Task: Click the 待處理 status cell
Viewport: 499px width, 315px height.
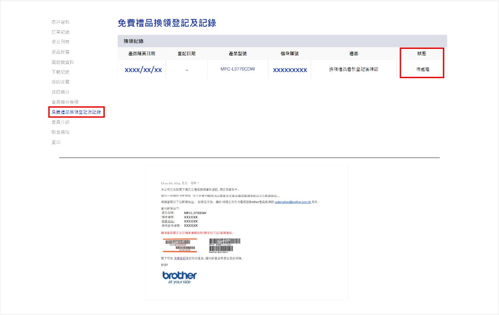Action: [x=422, y=69]
